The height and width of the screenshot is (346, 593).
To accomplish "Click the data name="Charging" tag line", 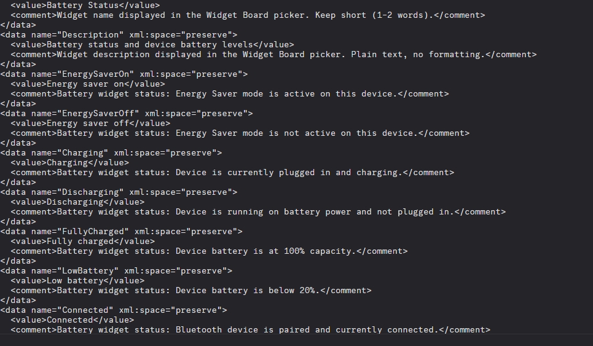I will pos(111,153).
